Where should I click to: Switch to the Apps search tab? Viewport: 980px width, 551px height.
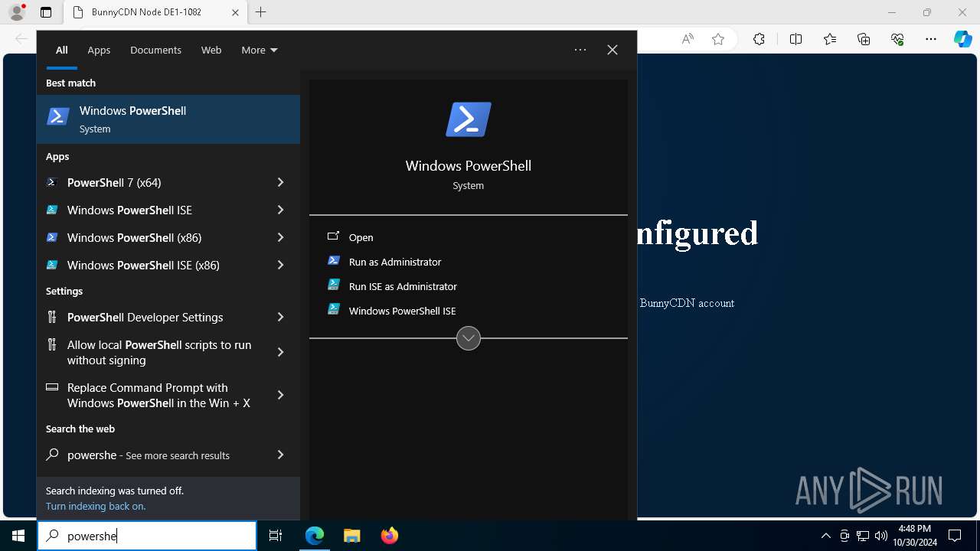[x=99, y=50]
